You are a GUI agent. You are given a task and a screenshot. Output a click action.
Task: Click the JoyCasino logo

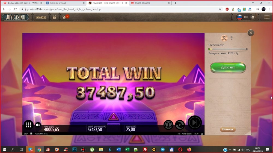click(x=16, y=17)
